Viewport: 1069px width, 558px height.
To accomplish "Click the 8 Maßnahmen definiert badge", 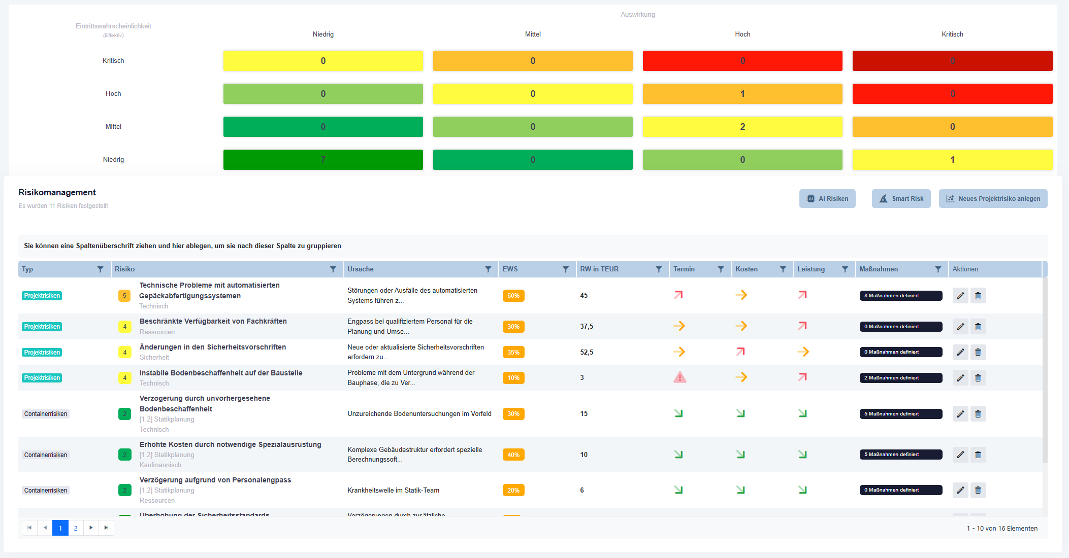I will point(900,296).
